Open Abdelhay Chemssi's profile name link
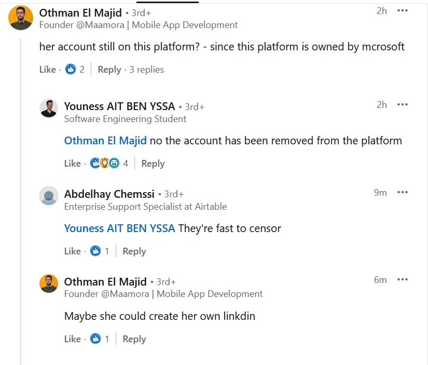Image resolution: width=428 pixels, height=365 pixels. click(x=109, y=194)
